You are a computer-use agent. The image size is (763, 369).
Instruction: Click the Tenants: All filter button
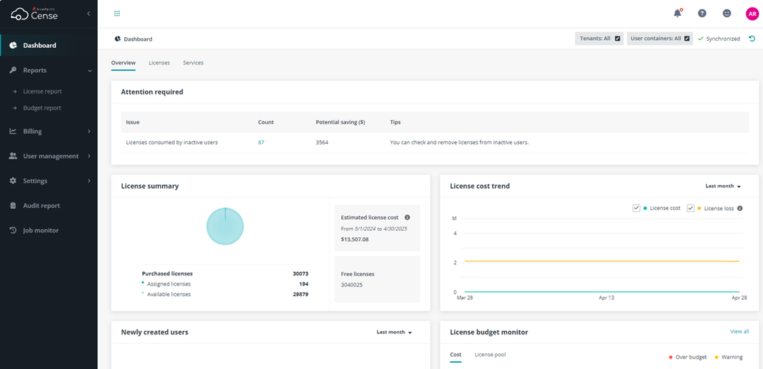(x=599, y=39)
